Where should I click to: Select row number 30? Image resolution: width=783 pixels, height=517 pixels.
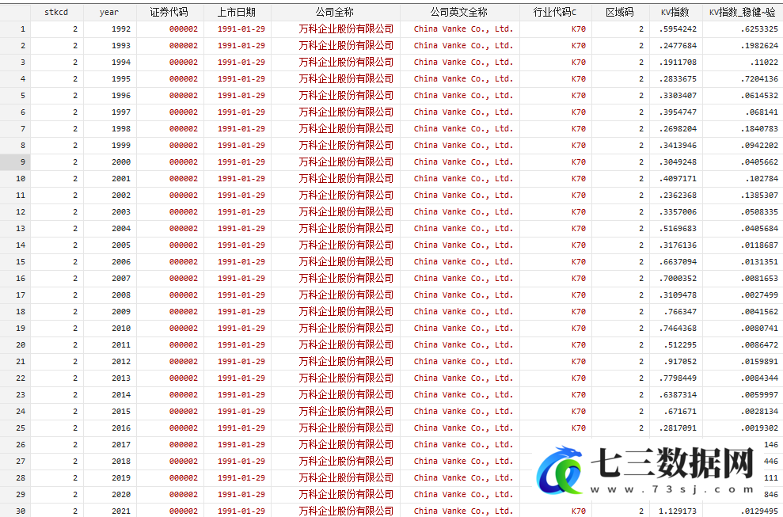[x=15, y=511]
